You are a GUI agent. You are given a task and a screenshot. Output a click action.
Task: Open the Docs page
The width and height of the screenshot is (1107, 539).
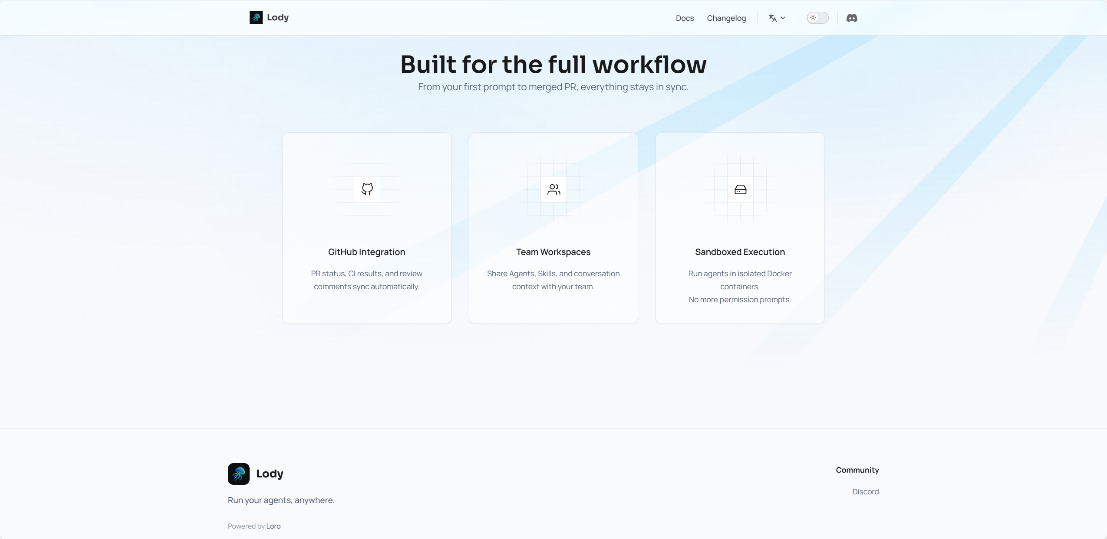pyautogui.click(x=685, y=18)
